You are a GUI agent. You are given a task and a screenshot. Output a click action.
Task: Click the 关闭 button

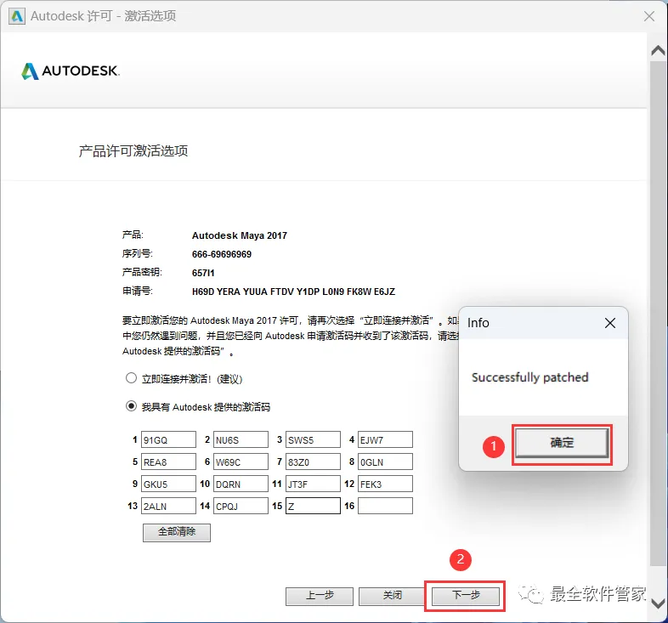point(392,596)
